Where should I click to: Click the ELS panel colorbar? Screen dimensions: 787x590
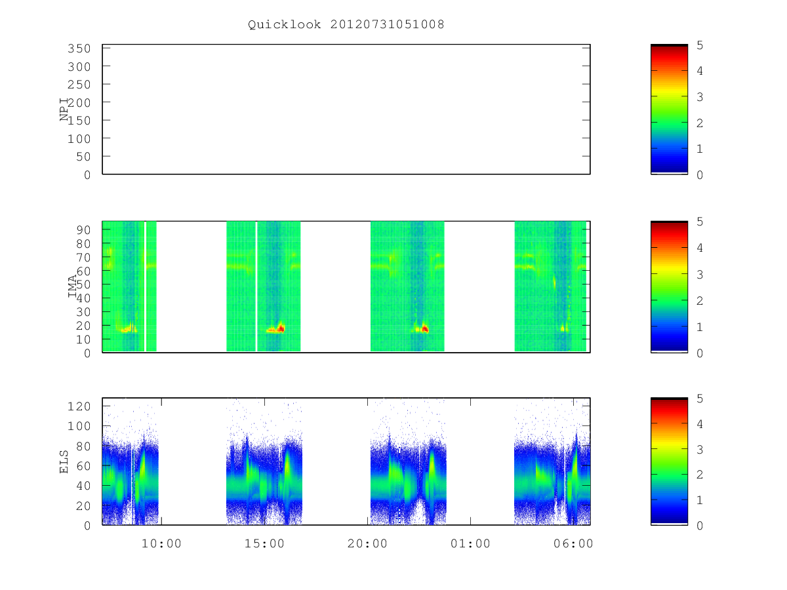click(x=669, y=462)
